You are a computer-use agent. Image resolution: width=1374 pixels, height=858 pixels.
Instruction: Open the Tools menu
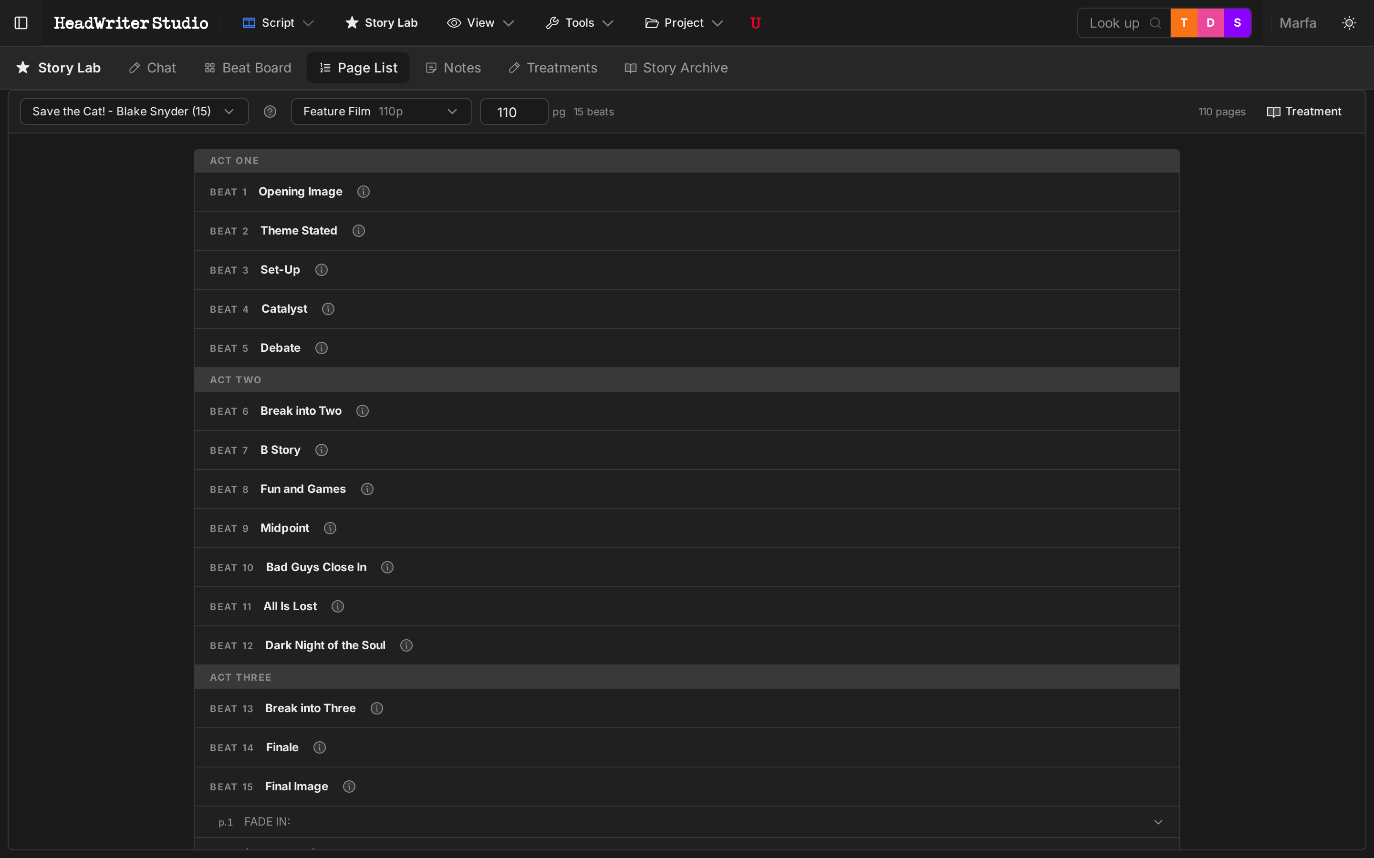[579, 23]
